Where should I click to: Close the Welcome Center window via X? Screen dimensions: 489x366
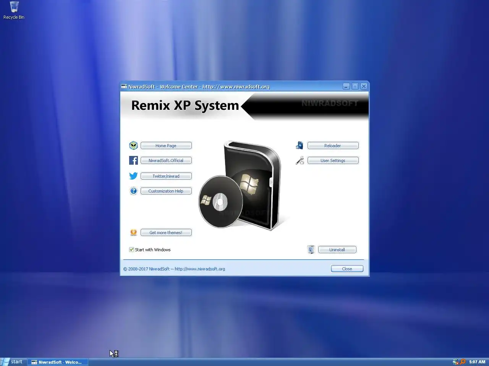point(364,87)
